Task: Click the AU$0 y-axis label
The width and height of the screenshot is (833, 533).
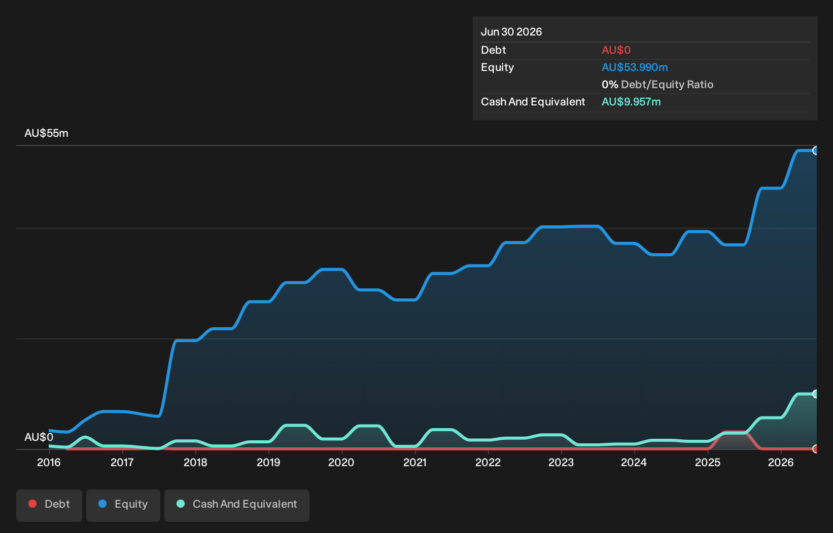Action: pos(39,437)
